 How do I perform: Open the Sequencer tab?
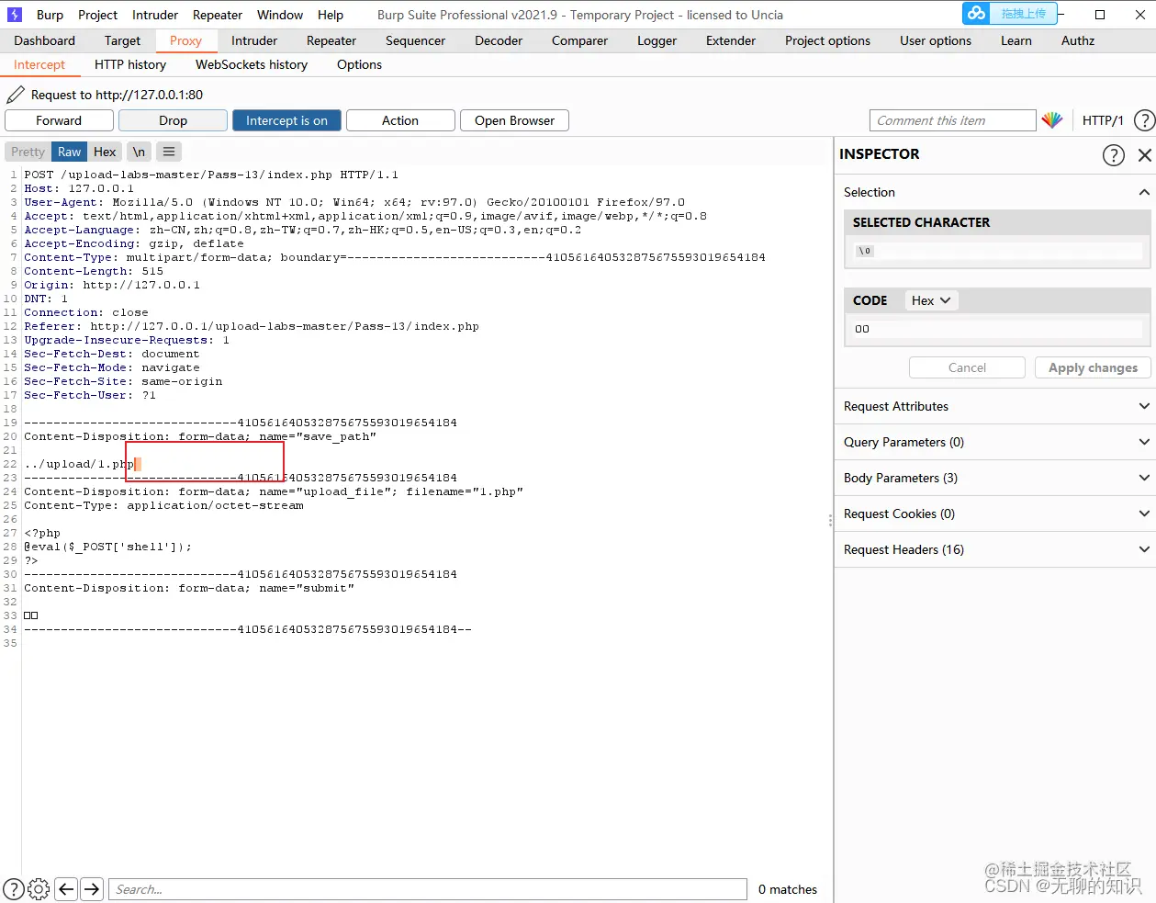(415, 40)
